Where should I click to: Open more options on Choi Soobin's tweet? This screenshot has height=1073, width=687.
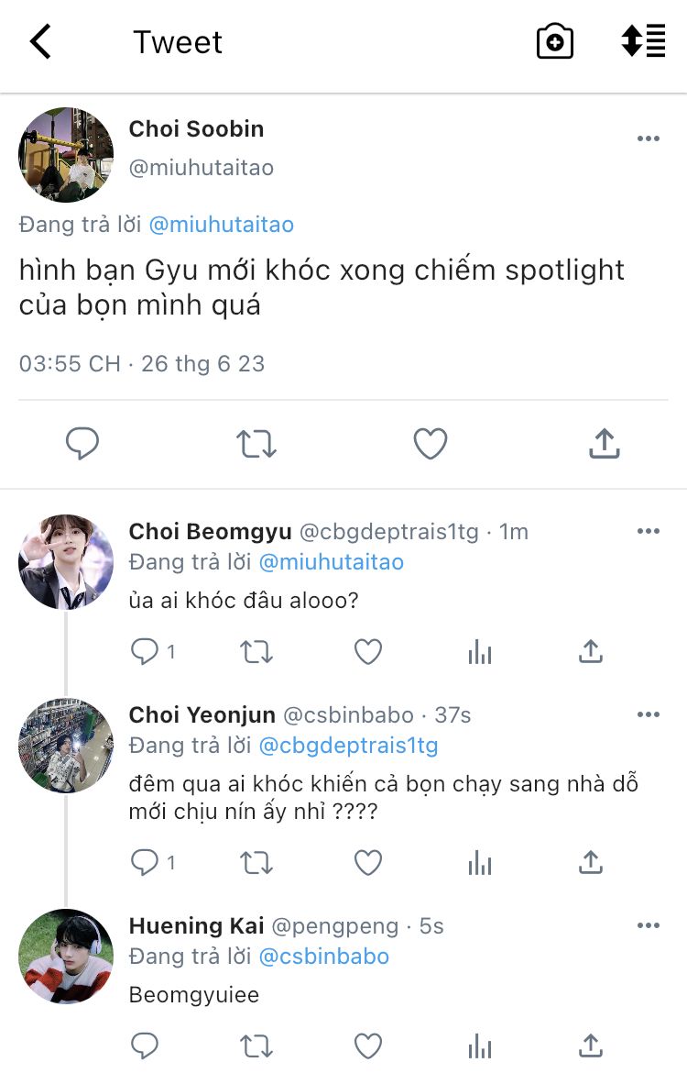click(649, 138)
